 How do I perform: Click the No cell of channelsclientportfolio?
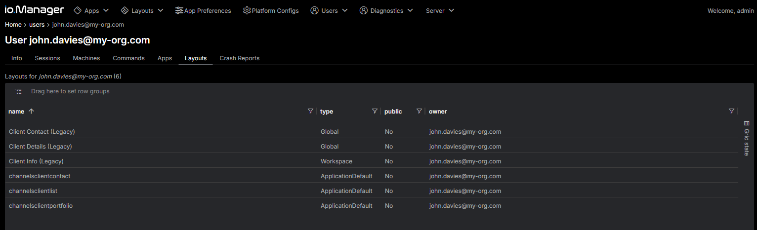(389, 206)
